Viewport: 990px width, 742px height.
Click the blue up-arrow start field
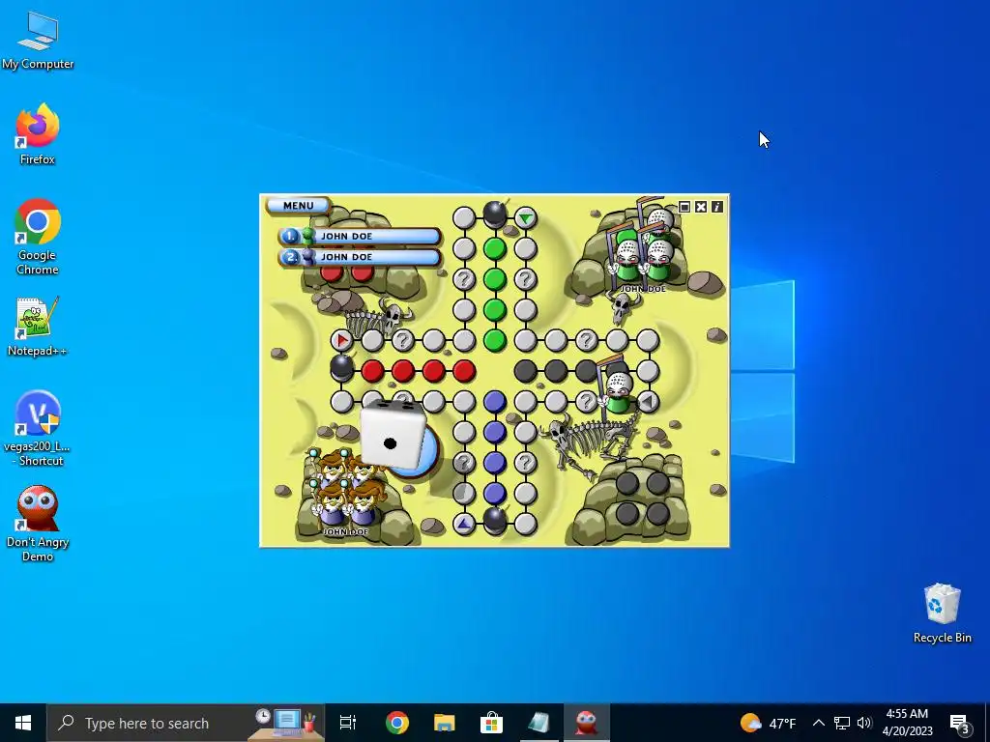tap(464, 524)
